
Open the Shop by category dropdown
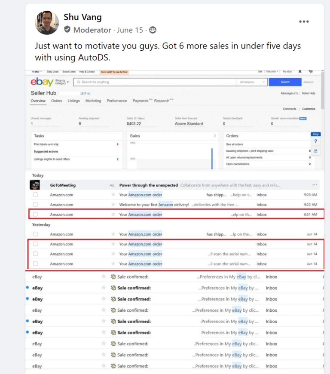[62, 82]
